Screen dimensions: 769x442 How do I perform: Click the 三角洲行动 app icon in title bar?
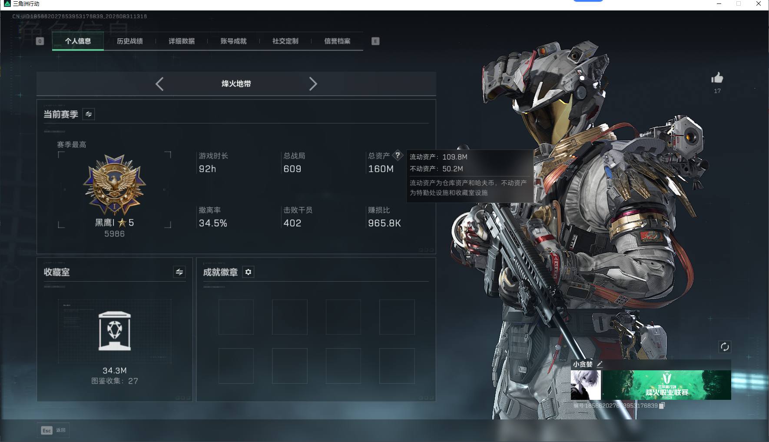click(7, 4)
